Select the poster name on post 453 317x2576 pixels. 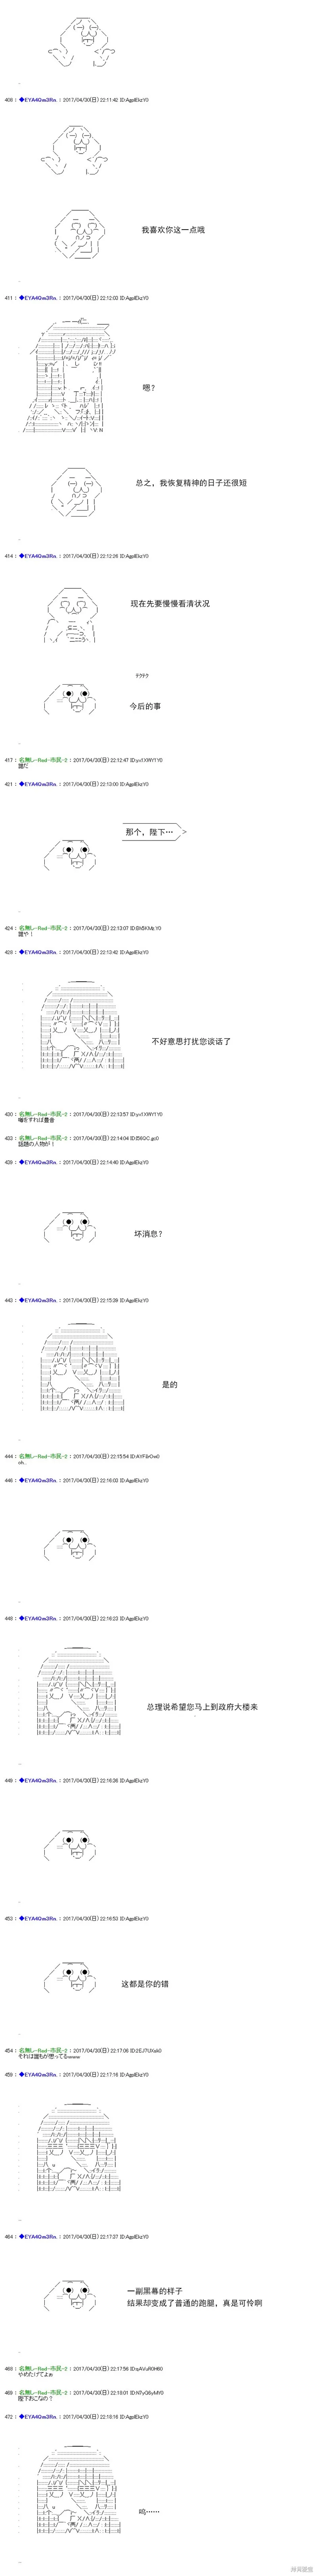[39, 1890]
